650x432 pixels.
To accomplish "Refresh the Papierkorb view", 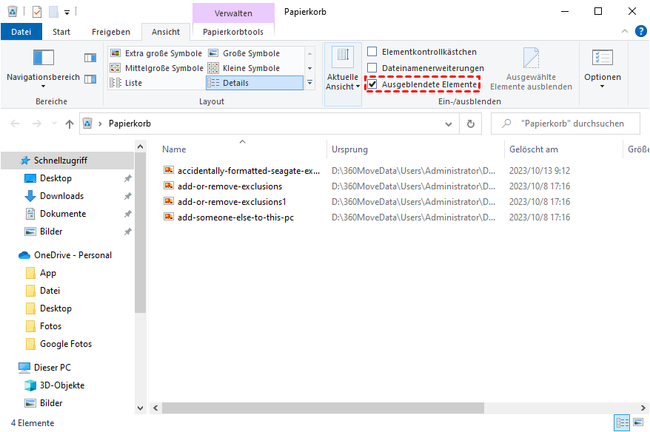I will [471, 124].
